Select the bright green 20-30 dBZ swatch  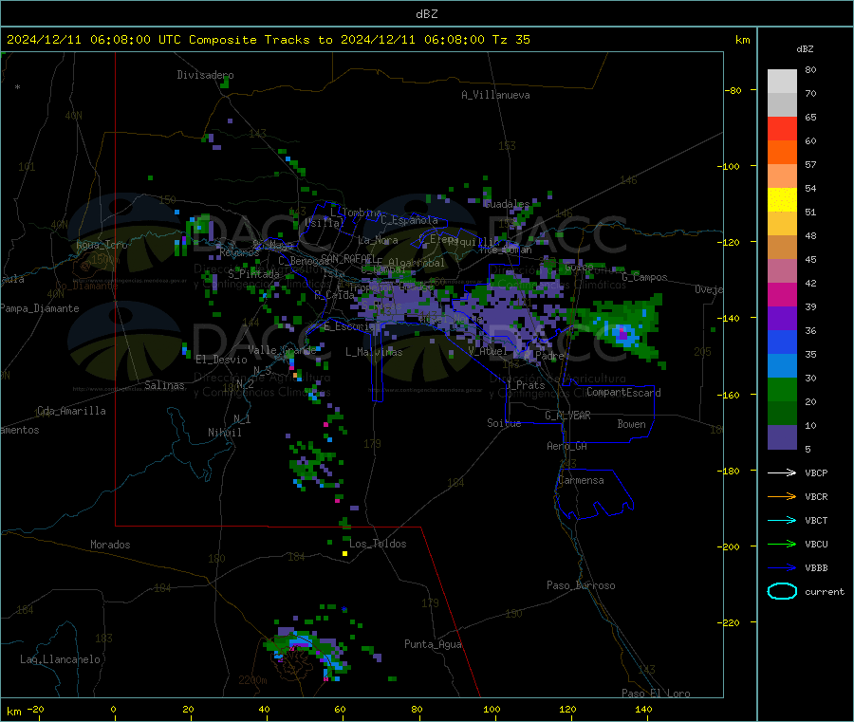[782, 389]
